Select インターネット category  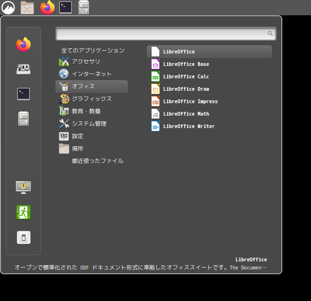(x=92, y=74)
